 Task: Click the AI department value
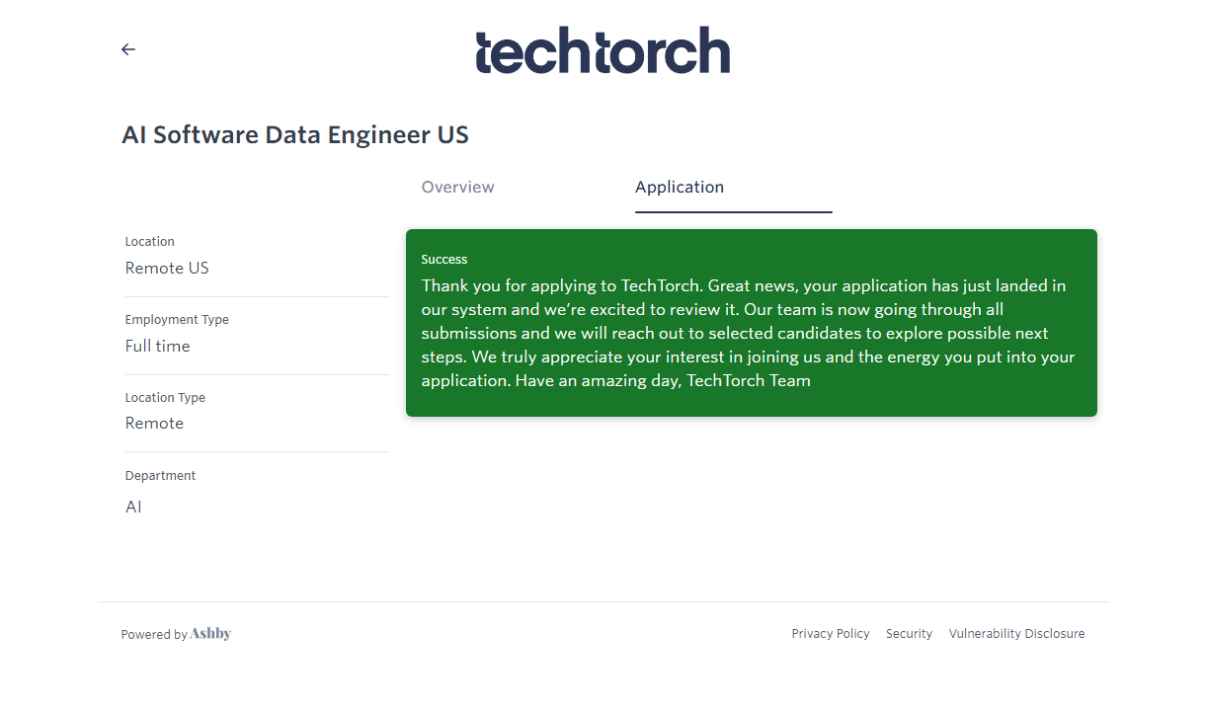click(x=133, y=508)
